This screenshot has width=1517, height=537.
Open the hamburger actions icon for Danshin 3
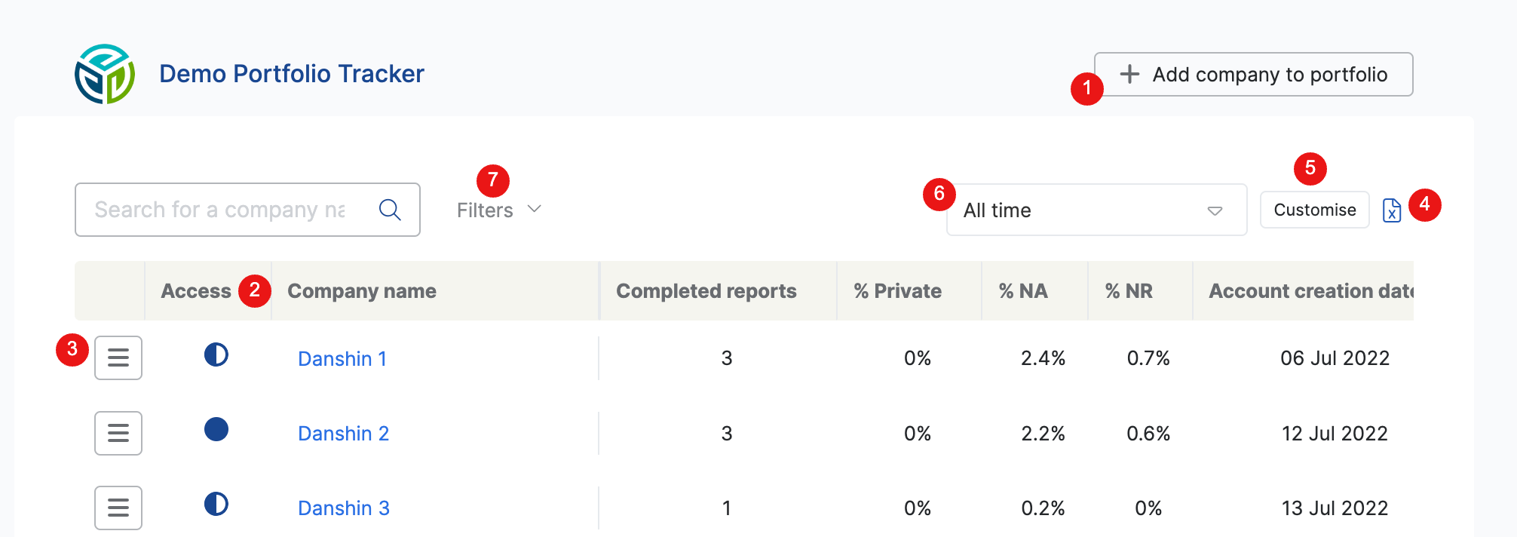118,508
